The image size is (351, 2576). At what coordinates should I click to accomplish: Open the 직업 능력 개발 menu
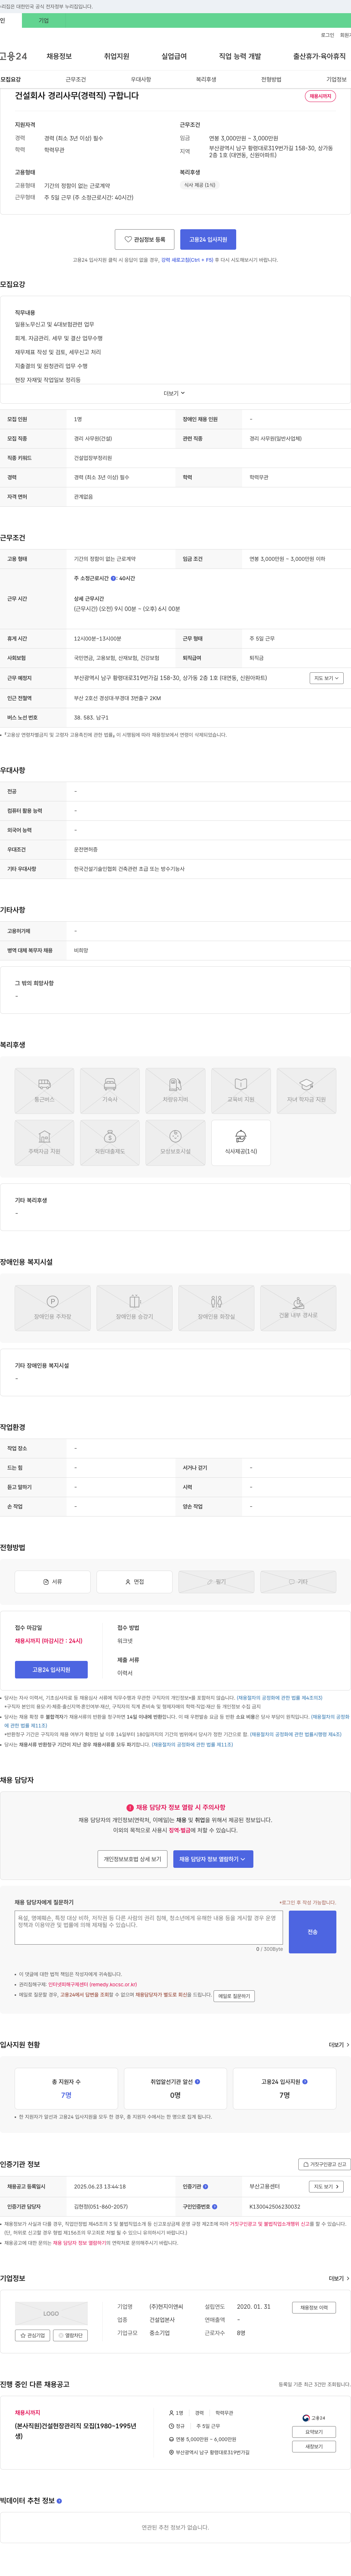[240, 56]
